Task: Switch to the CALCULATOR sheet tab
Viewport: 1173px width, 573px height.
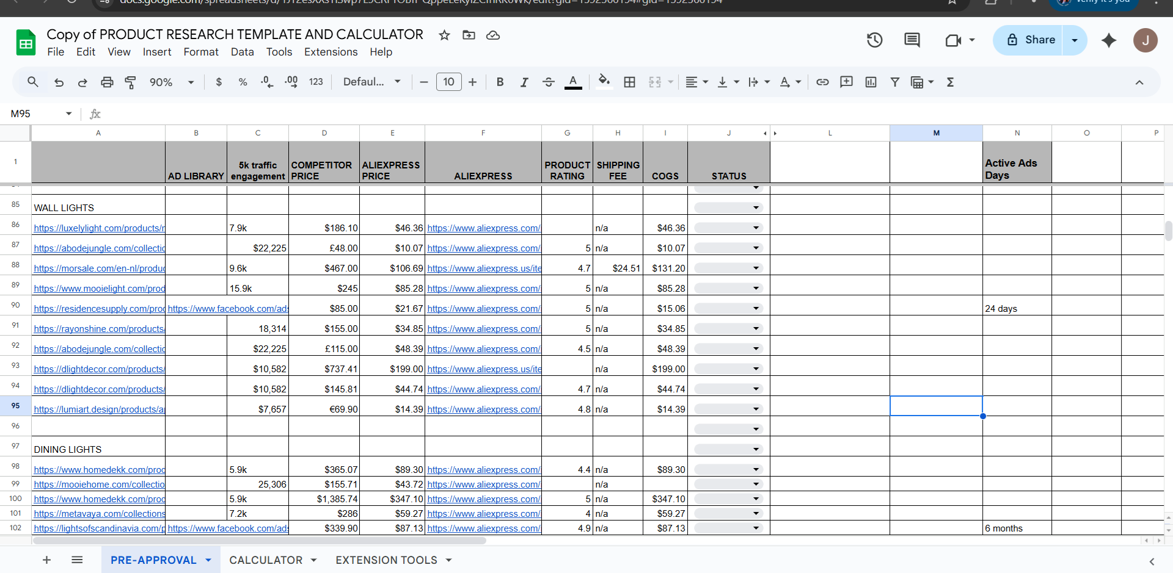Action: [x=266, y=560]
